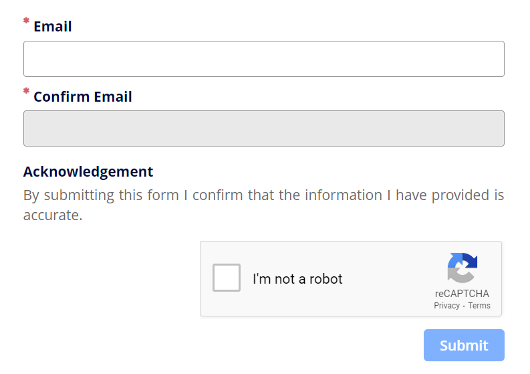Click the word "accurate." in the acknowledgement

[53, 215]
